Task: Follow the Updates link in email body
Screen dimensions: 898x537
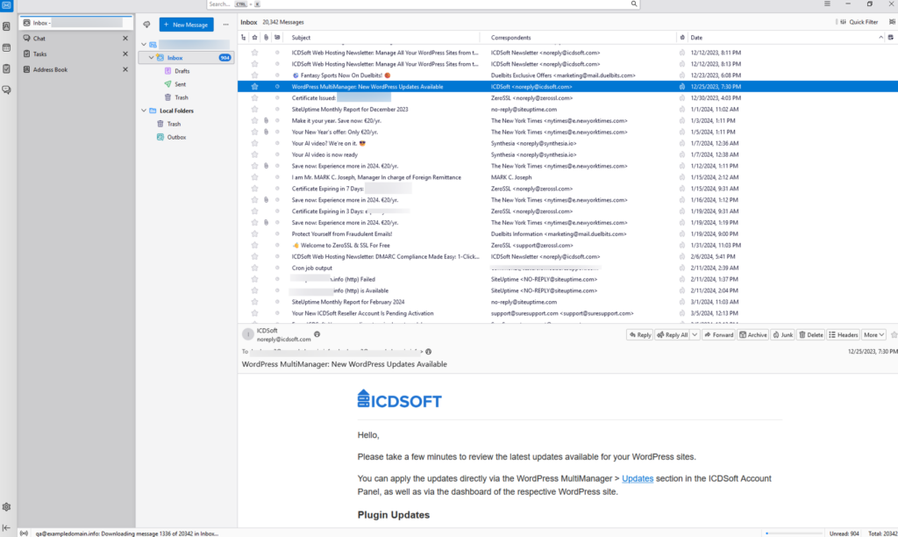Action: click(638, 478)
